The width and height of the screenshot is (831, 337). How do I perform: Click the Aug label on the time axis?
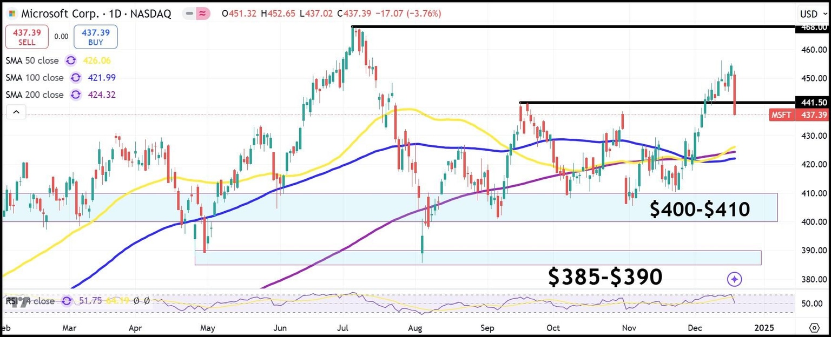point(415,328)
